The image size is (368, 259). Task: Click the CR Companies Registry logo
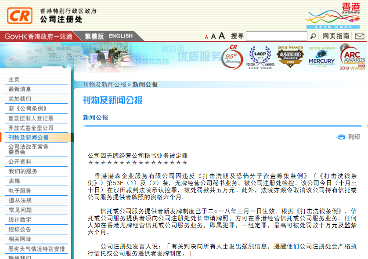point(20,15)
